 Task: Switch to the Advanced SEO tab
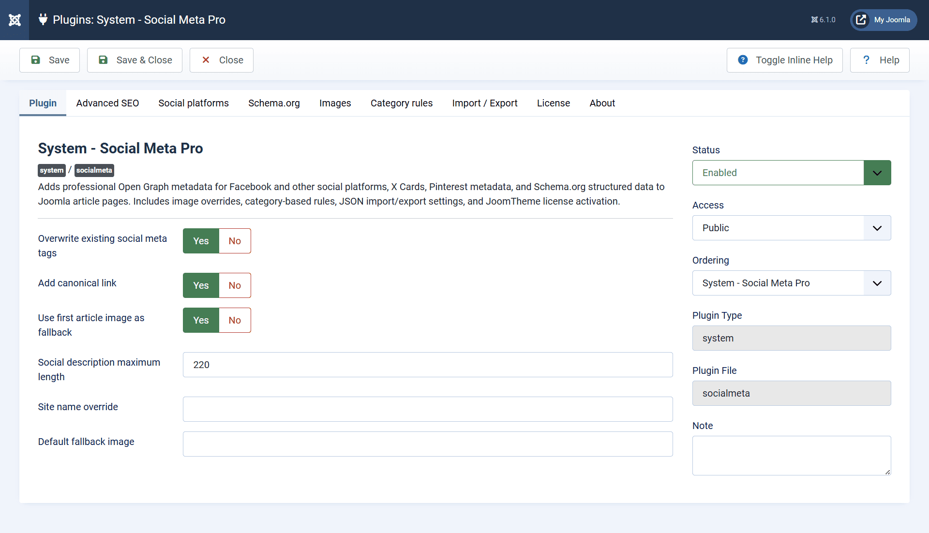point(107,103)
